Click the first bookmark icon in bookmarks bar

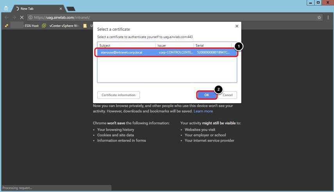tap(7, 26)
